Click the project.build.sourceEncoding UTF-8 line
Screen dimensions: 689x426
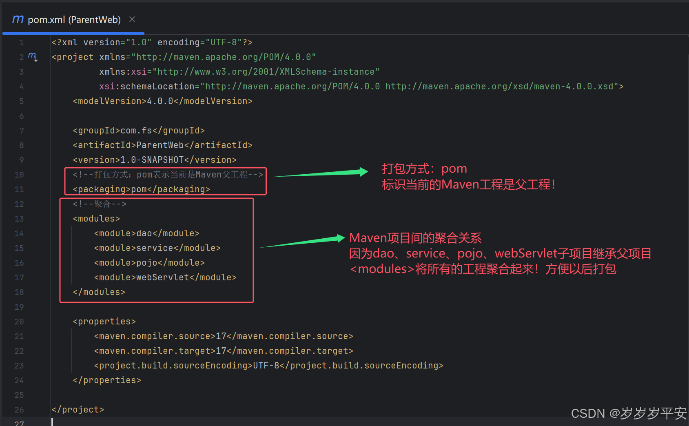click(269, 366)
